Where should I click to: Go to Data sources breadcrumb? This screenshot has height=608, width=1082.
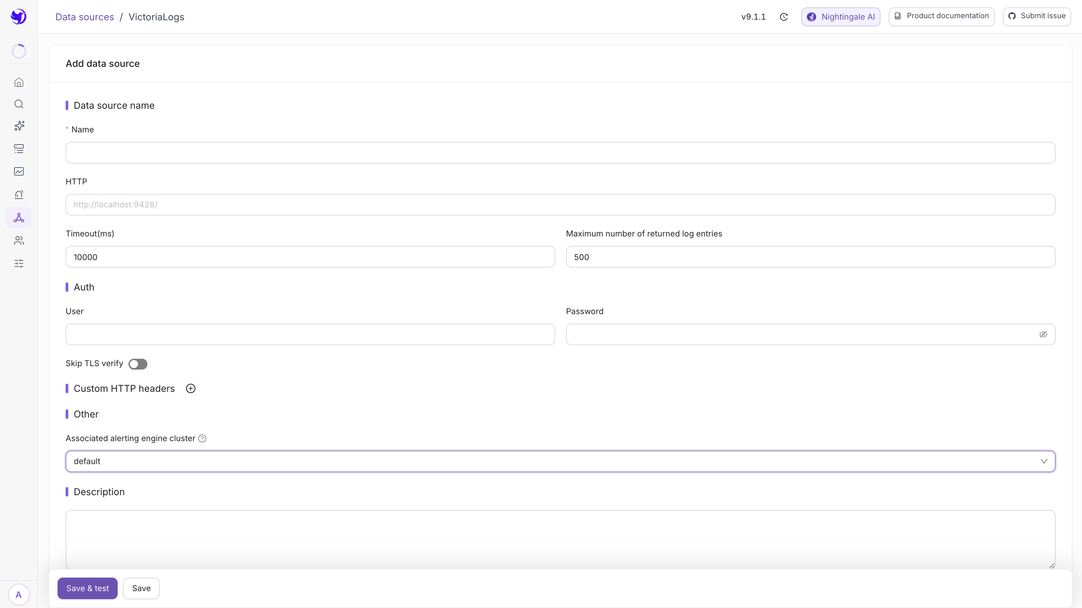pyautogui.click(x=85, y=17)
